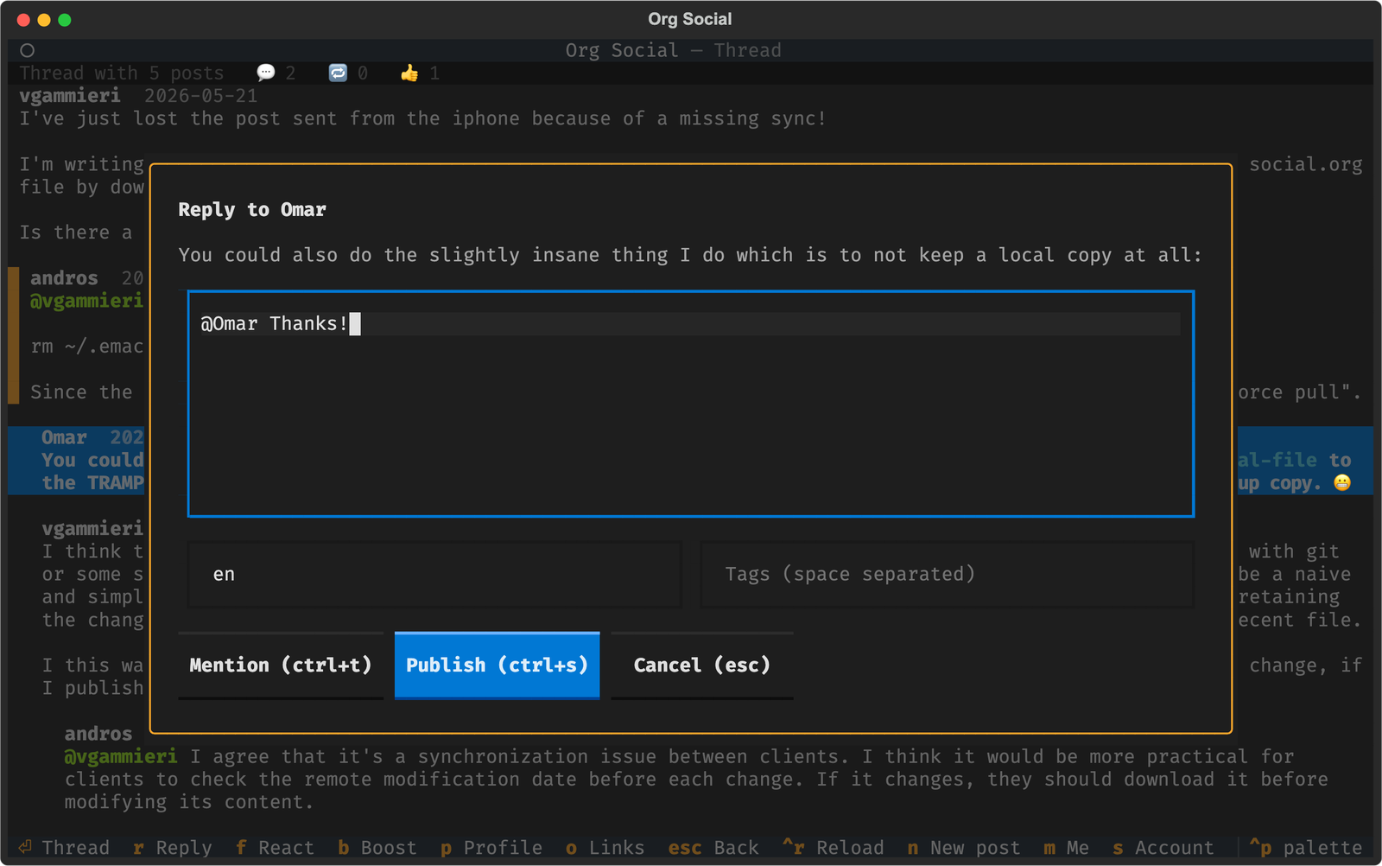Click the Tags space separated field

(947, 575)
